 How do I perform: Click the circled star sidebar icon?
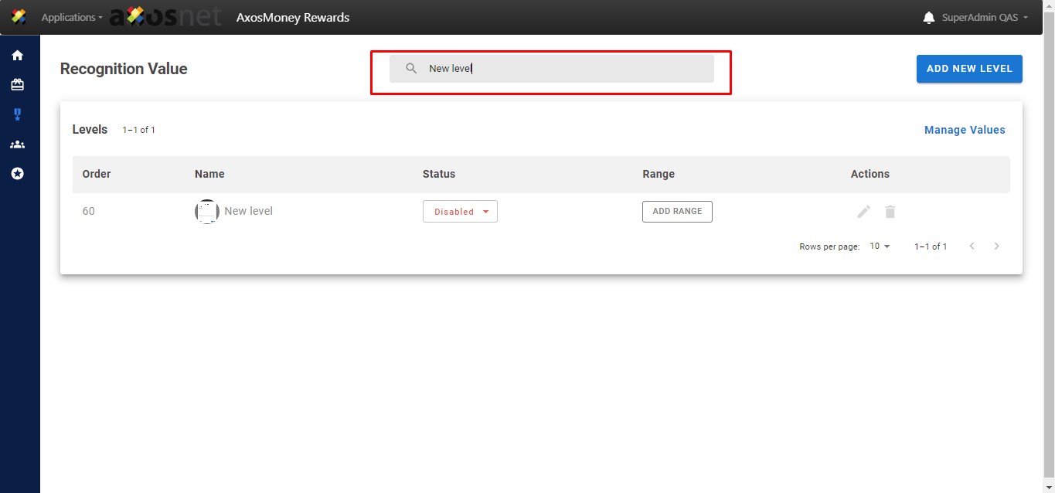[17, 174]
